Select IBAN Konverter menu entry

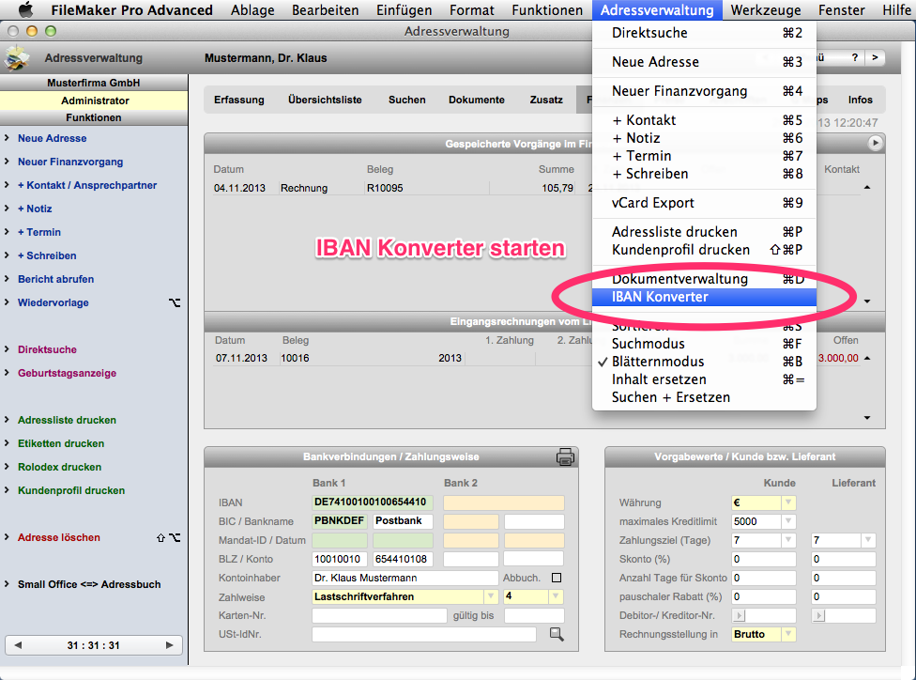(x=660, y=297)
